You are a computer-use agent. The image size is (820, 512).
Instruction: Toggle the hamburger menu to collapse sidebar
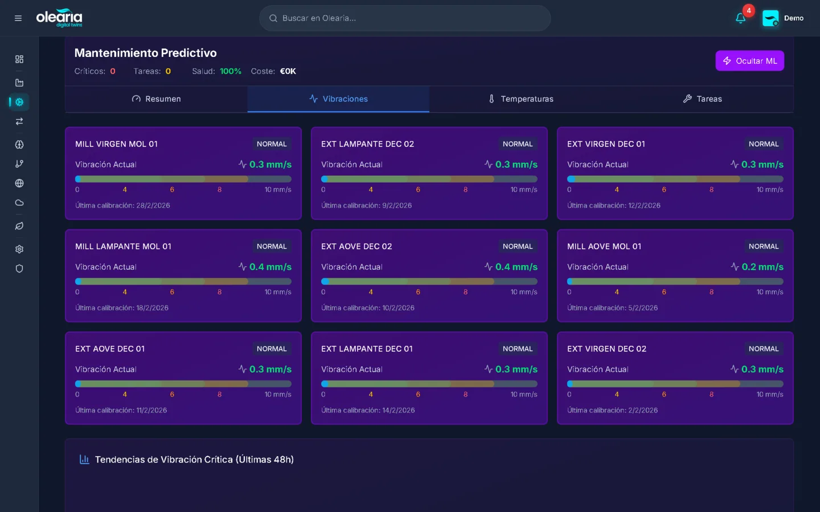pyautogui.click(x=18, y=18)
